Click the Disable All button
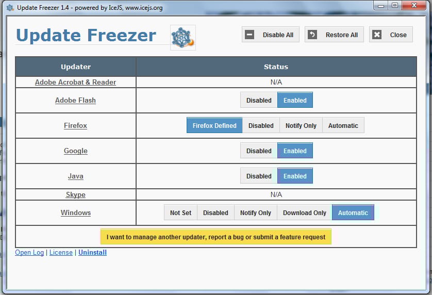The width and height of the screenshot is (432, 295). [270, 35]
